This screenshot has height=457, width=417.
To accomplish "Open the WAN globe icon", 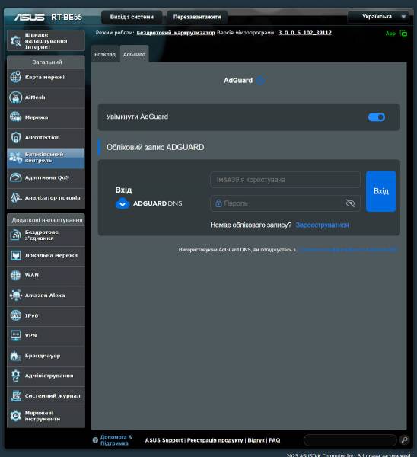I will tap(16, 275).
